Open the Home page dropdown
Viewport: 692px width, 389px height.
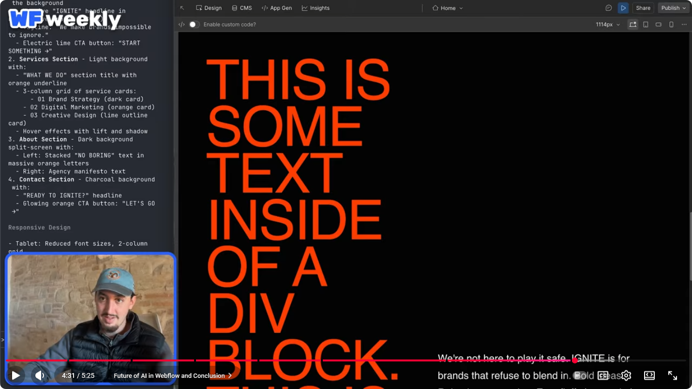[x=448, y=8]
